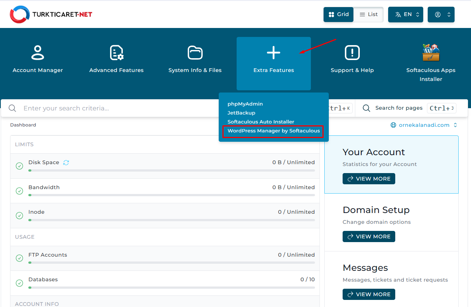This screenshot has height=307, width=471.
Task: Choose Softaculous Auto Installer menu item
Action: [x=261, y=122]
